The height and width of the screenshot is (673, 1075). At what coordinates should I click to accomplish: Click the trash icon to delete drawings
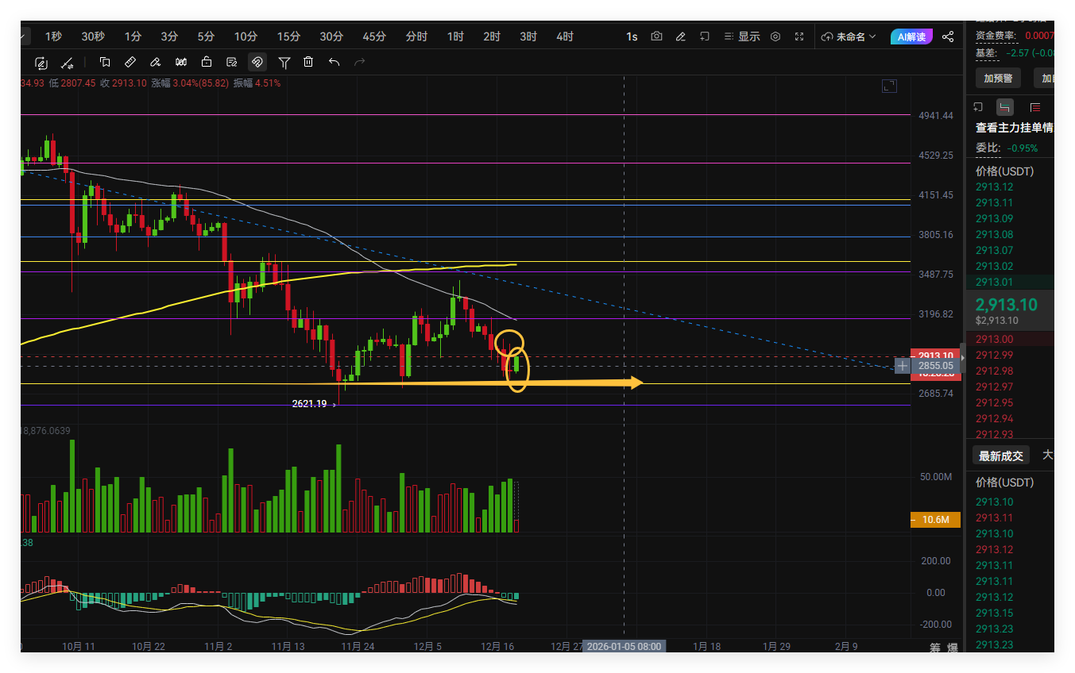point(308,62)
